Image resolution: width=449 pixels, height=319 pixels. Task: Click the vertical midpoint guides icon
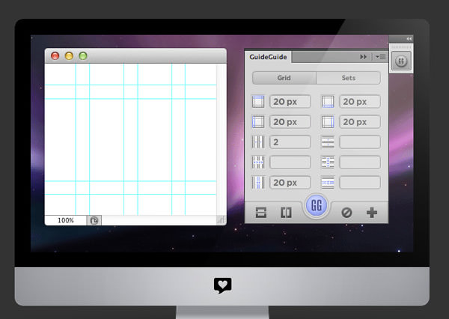[x=285, y=213]
